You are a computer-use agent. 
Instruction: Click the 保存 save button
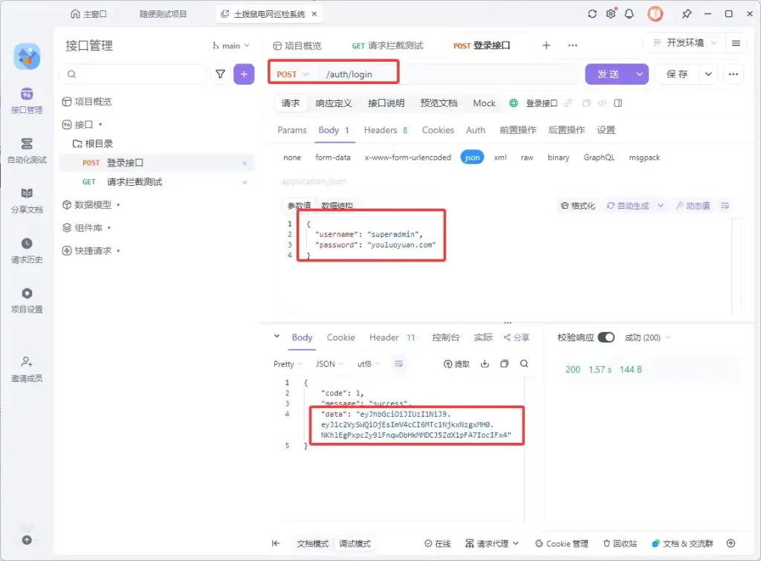point(677,74)
